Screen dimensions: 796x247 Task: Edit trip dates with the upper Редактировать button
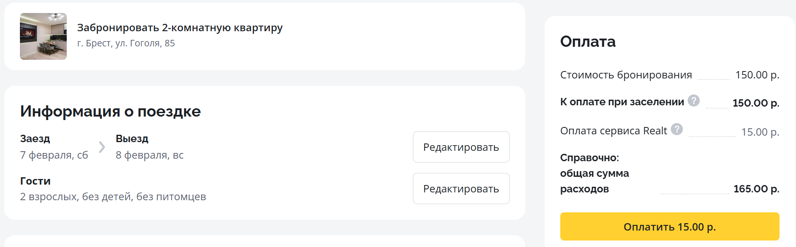pos(461,147)
